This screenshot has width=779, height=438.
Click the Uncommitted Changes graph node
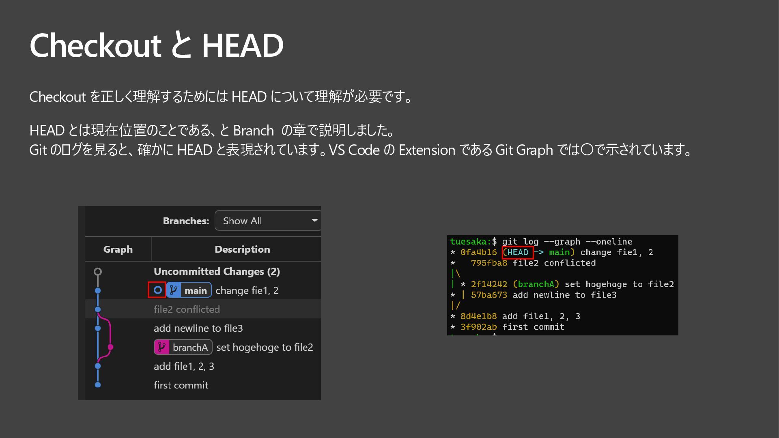[x=98, y=272]
